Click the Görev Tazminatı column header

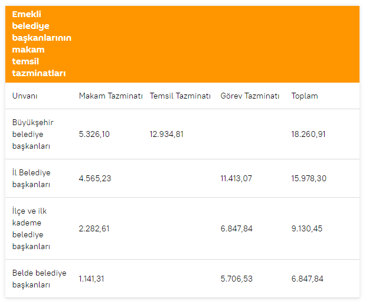250,96
